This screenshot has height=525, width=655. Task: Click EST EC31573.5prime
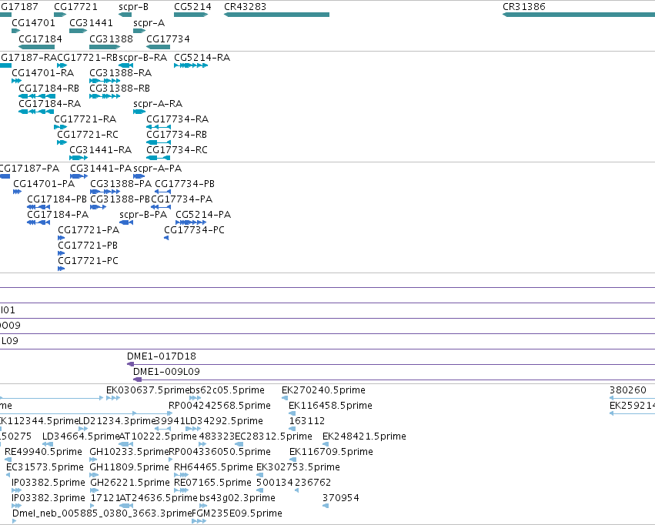8,475
